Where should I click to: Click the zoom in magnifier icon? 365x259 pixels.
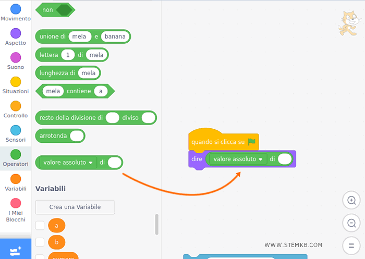(x=352, y=200)
